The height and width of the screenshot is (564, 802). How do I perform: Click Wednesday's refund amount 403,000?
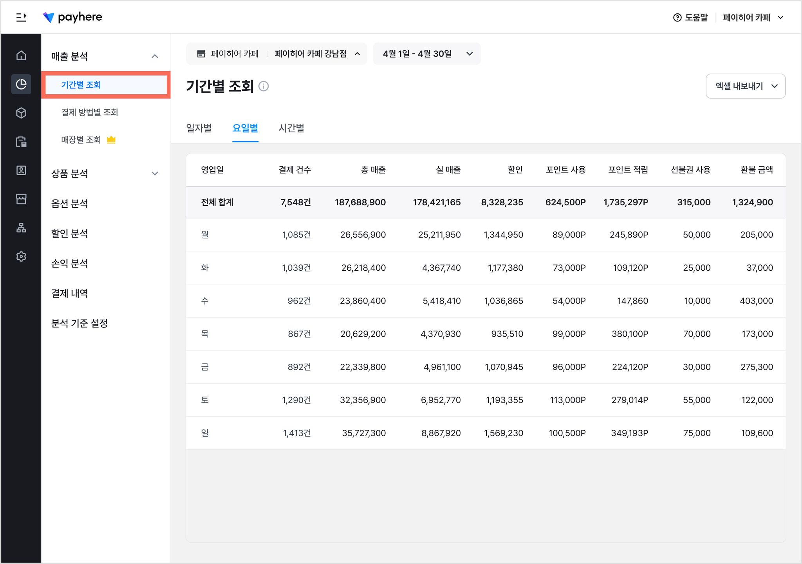click(x=757, y=301)
